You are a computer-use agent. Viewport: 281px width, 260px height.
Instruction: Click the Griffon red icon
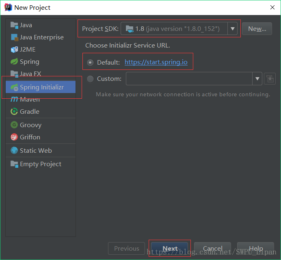tap(14, 137)
